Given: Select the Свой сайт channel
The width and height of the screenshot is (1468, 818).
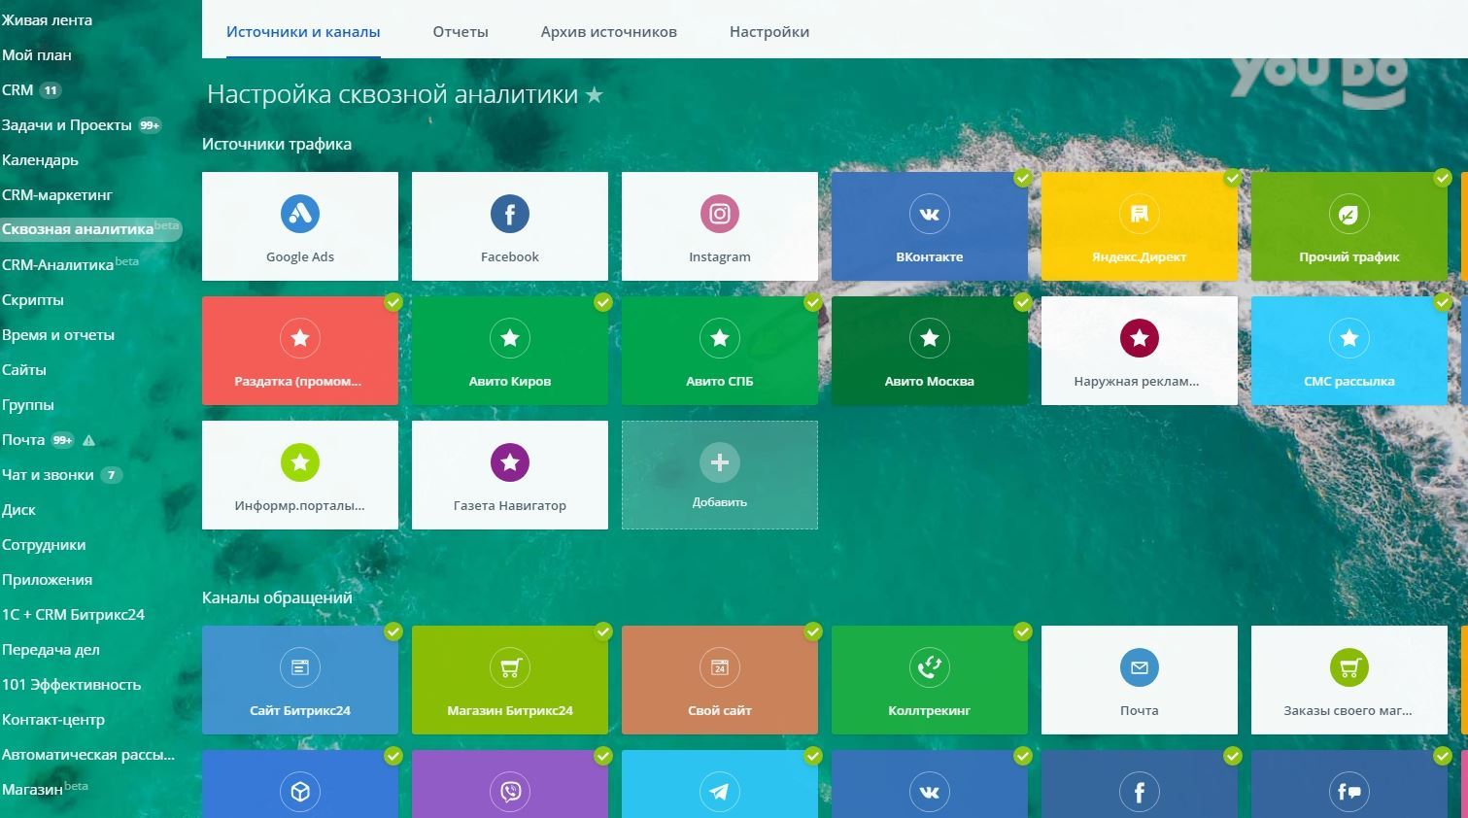Looking at the screenshot, I should pyautogui.click(x=720, y=680).
